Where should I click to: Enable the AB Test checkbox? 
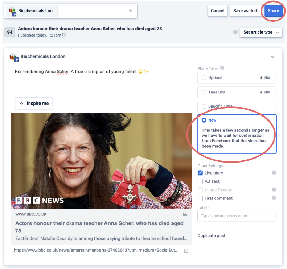point(200,181)
